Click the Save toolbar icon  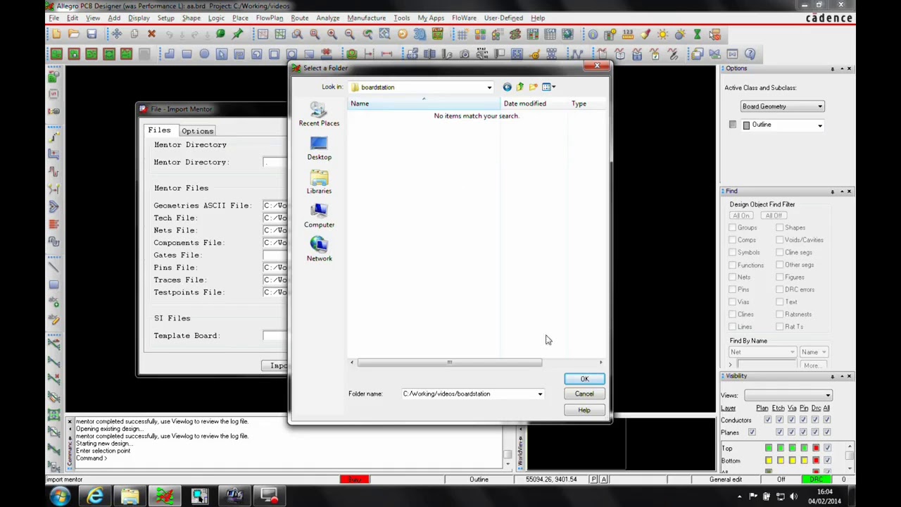[x=92, y=34]
